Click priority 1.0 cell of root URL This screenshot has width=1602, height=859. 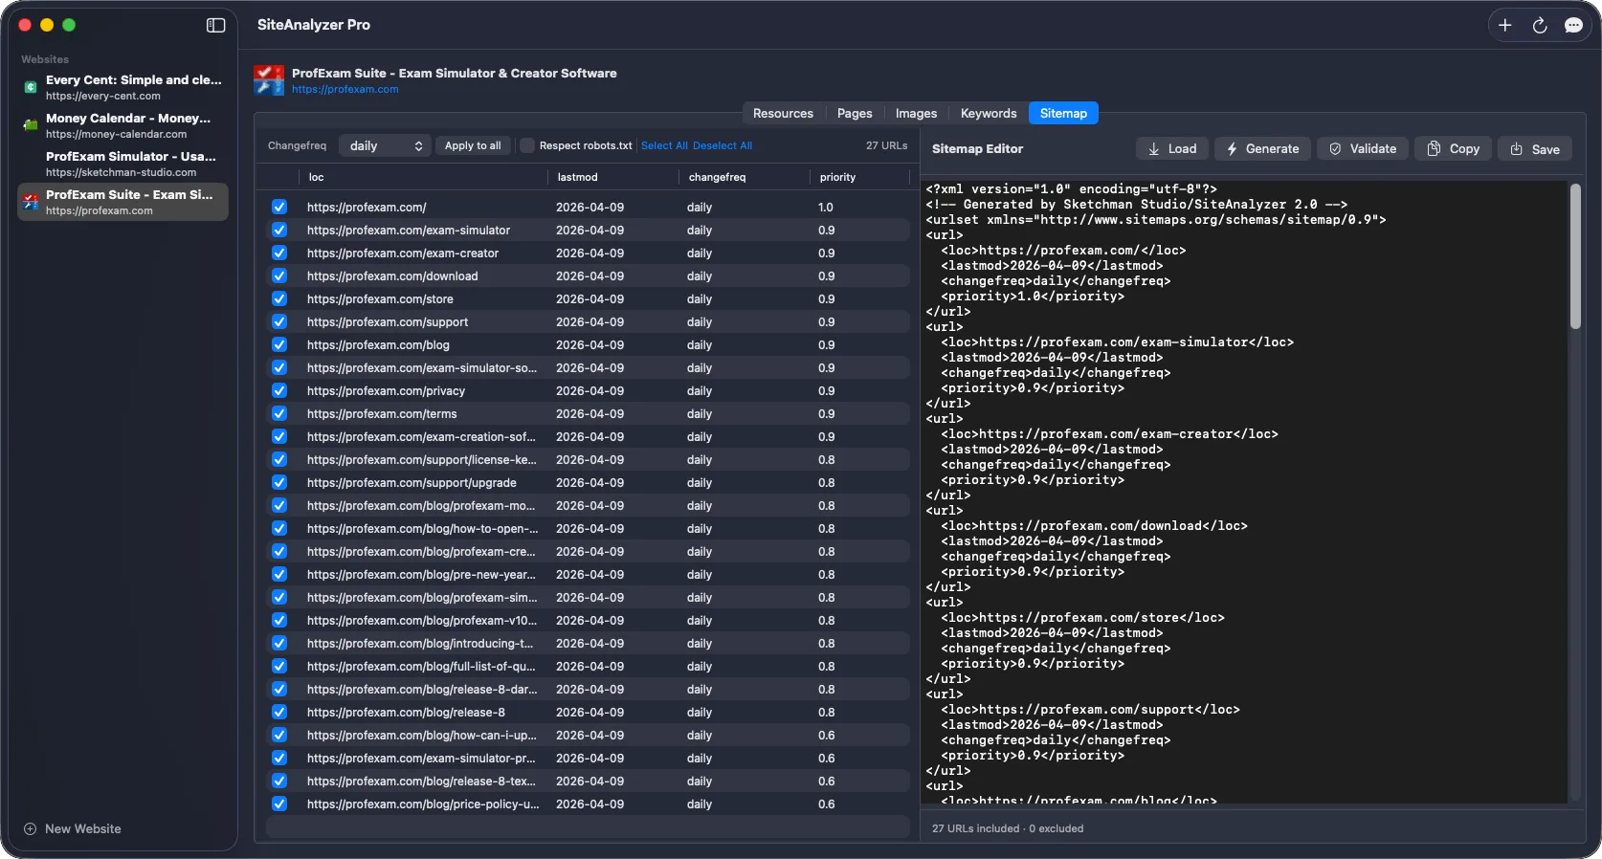pos(826,207)
